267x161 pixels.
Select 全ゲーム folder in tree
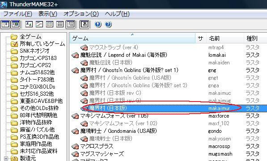coord(31,37)
